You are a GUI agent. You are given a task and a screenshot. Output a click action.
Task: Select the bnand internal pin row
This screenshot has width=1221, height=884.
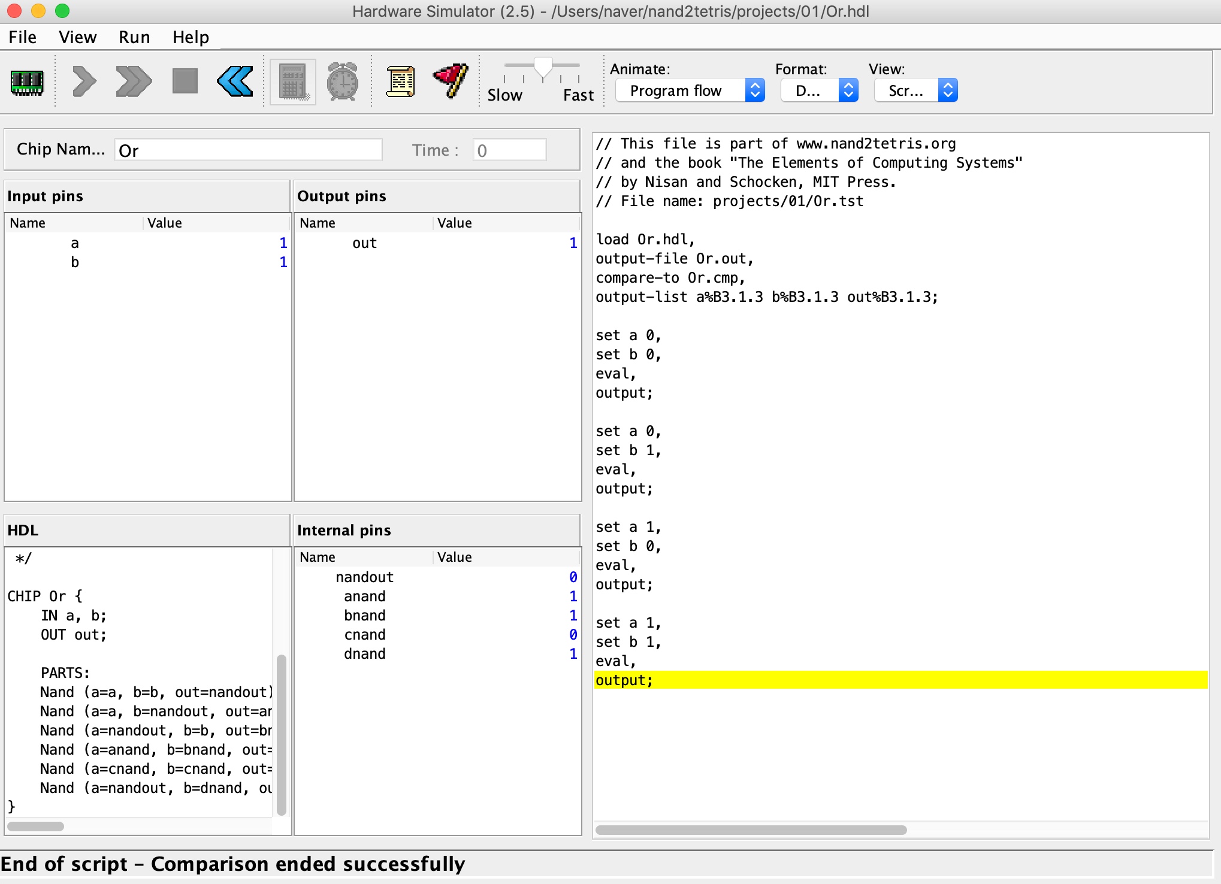(438, 615)
